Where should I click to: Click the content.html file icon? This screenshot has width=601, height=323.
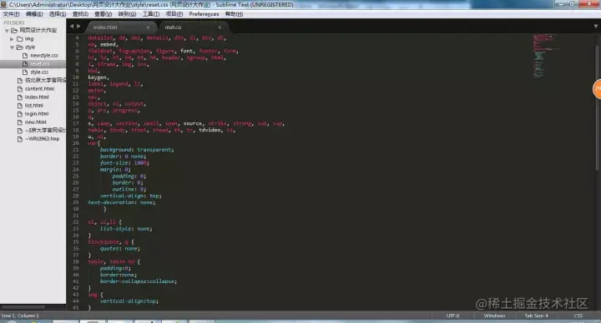pos(20,89)
